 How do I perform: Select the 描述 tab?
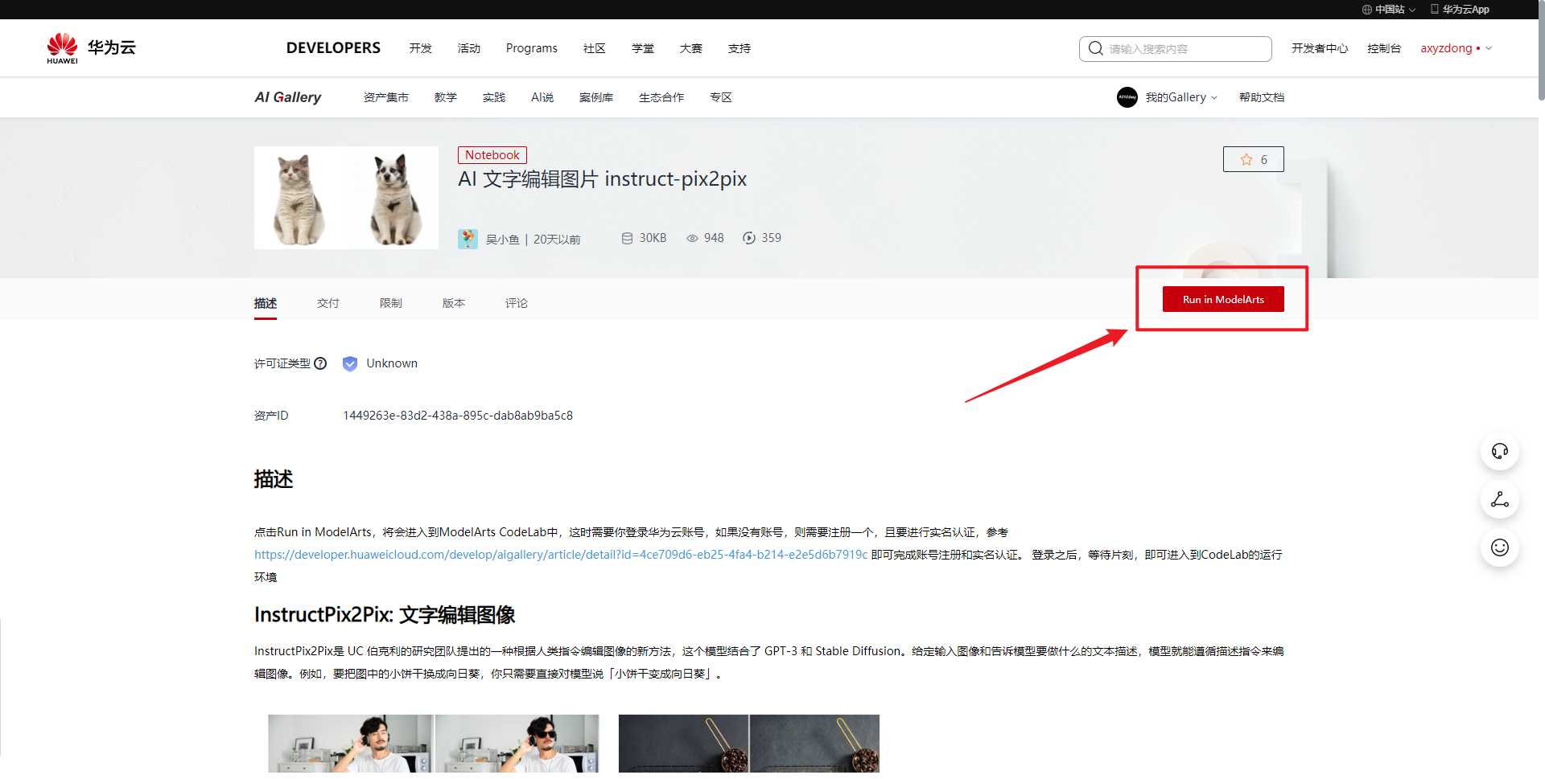(x=266, y=303)
